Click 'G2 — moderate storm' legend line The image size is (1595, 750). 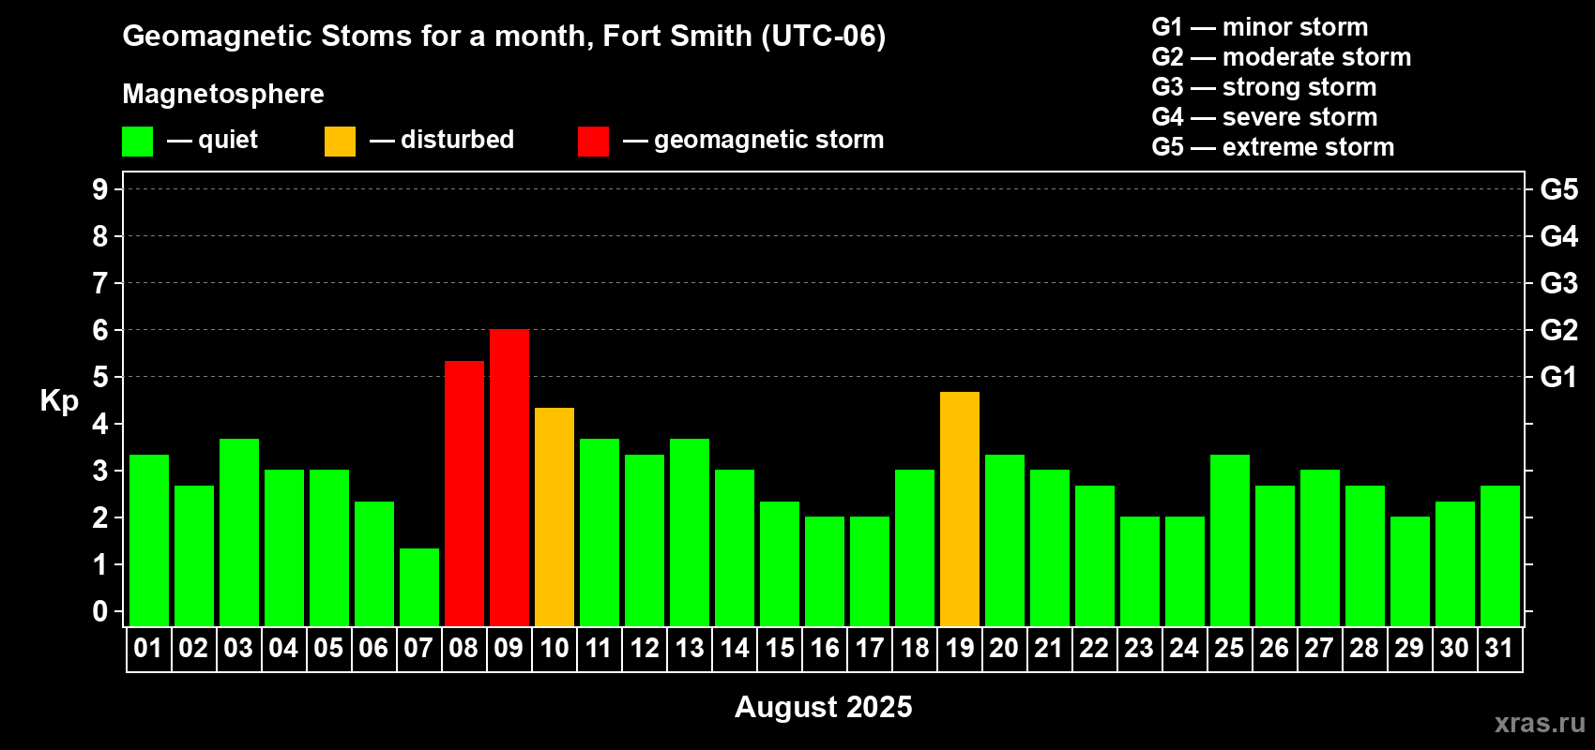tap(1282, 57)
